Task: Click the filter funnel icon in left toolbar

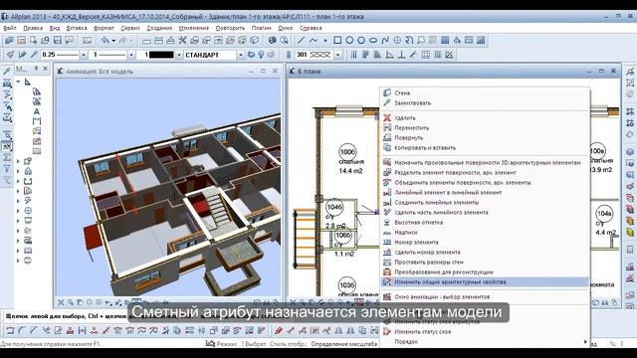Action: (7, 169)
